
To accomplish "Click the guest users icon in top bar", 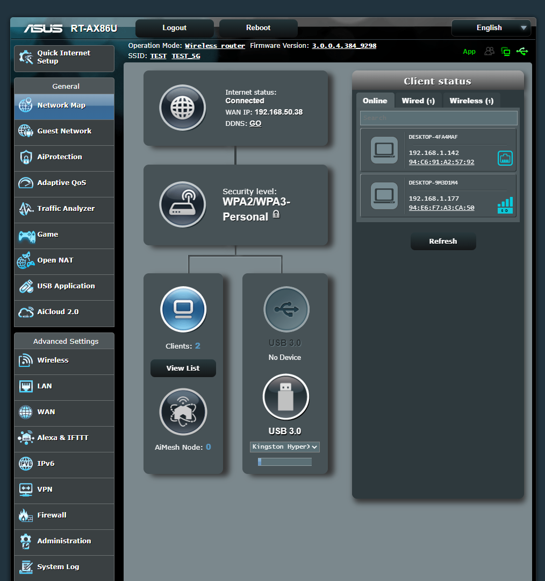I will pos(489,51).
